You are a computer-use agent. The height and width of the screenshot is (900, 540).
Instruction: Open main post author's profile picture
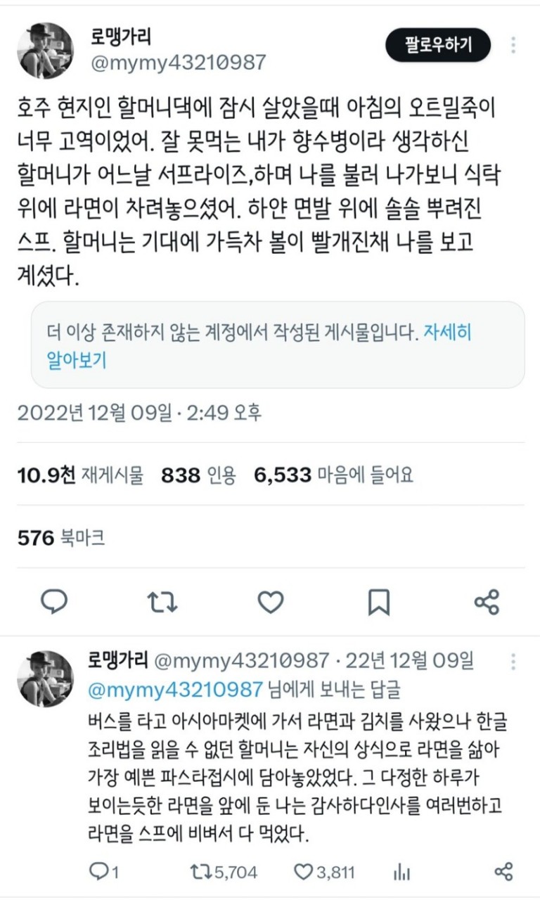tap(46, 51)
